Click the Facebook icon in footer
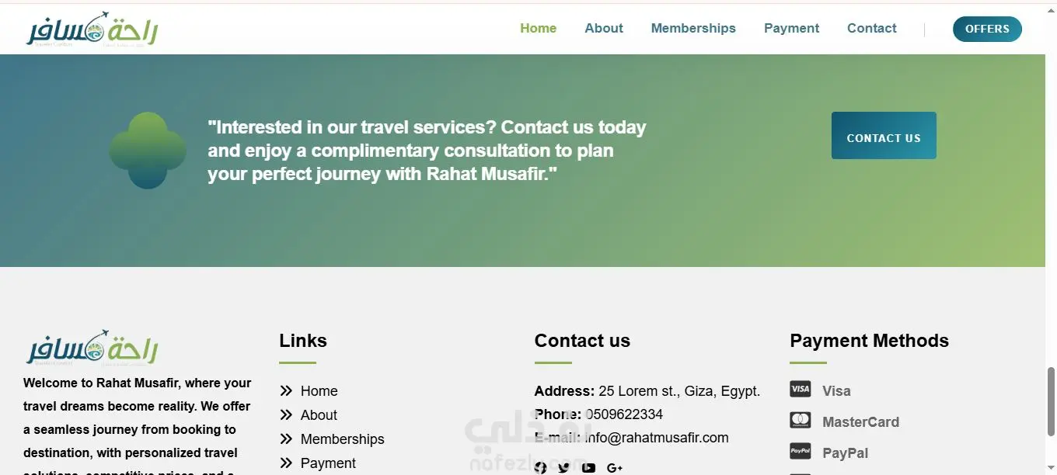This screenshot has width=1057, height=475. [x=540, y=467]
